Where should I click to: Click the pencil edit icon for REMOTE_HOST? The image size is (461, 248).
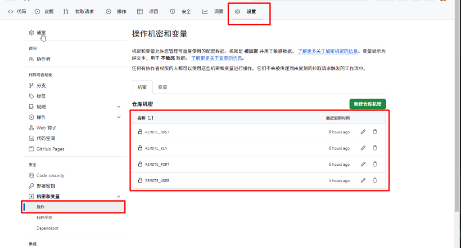click(x=363, y=132)
